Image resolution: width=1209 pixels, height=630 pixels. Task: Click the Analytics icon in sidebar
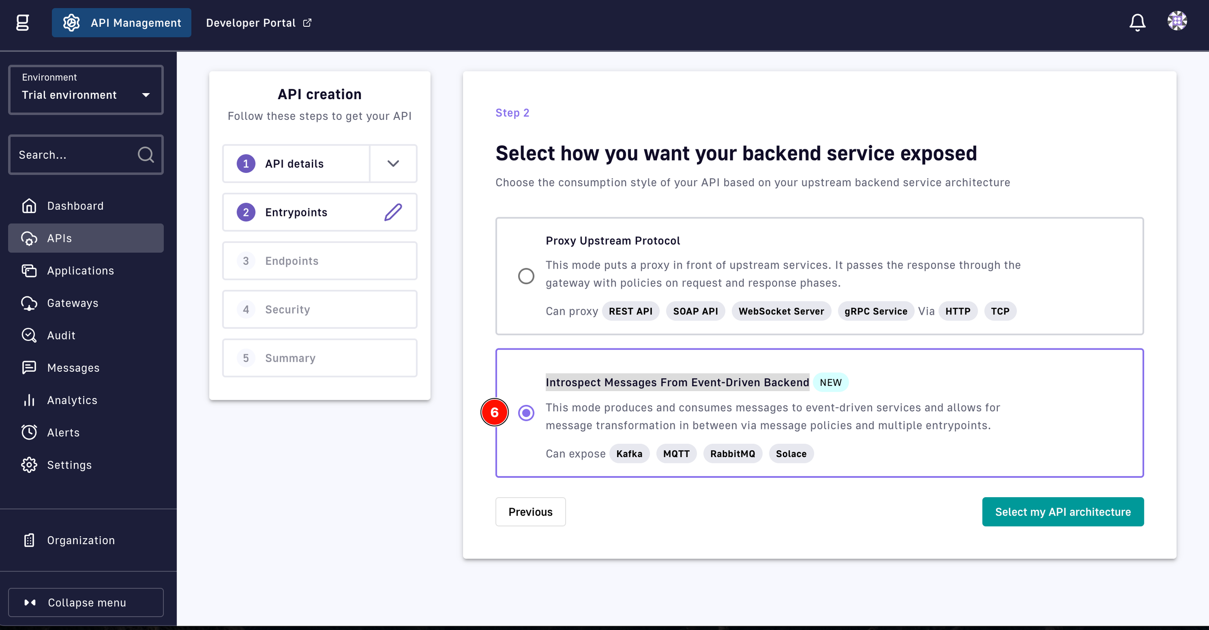tap(28, 400)
